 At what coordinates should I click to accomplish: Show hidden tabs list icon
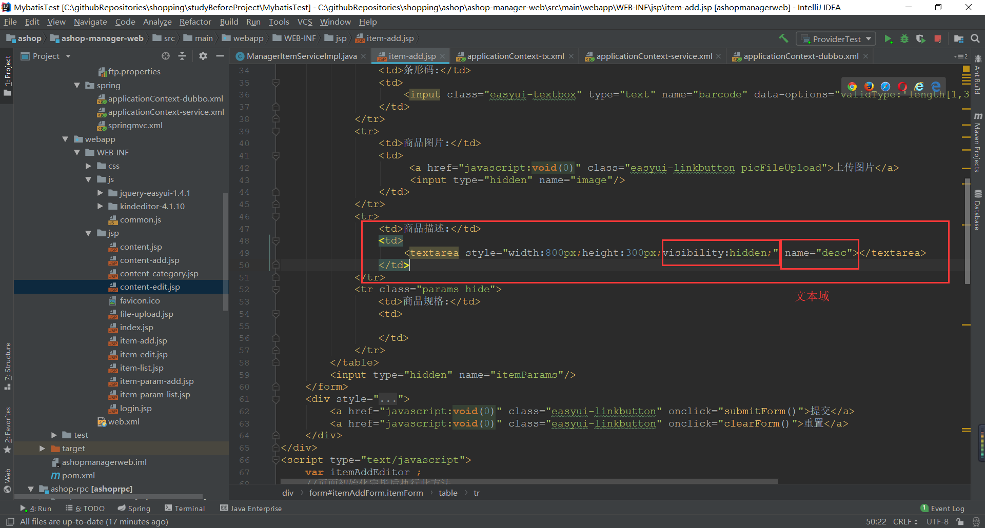pos(960,56)
